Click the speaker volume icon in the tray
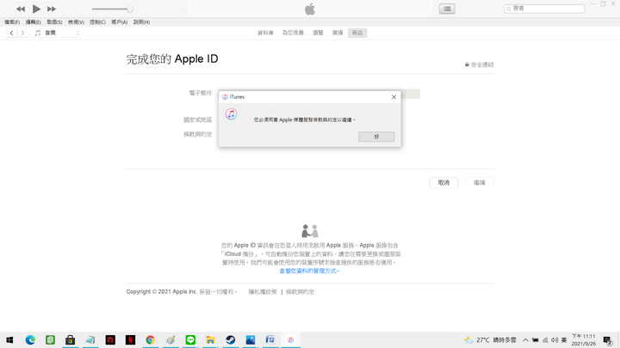Screen dimensions: 620x348 (555, 339)
